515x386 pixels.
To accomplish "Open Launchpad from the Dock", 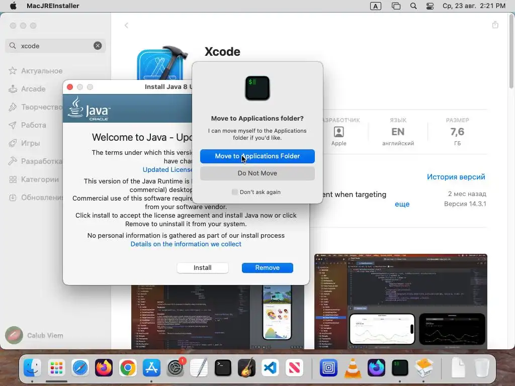I will (56, 367).
